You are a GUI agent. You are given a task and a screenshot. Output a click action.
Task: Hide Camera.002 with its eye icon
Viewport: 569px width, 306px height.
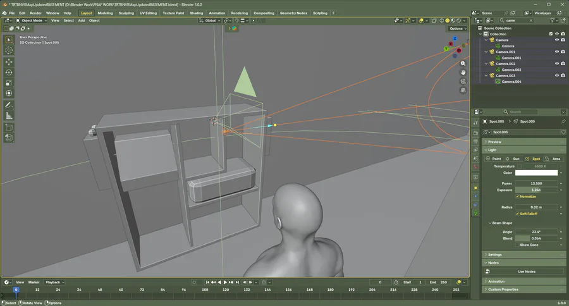click(557, 63)
